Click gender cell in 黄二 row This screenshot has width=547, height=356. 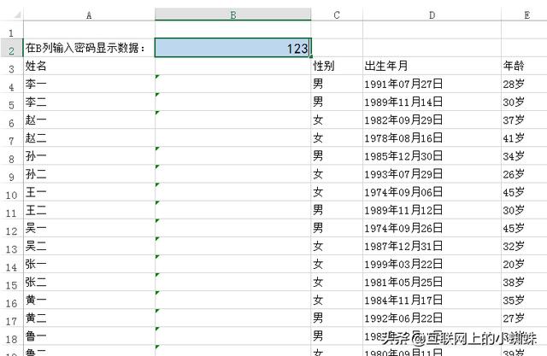(x=337, y=318)
